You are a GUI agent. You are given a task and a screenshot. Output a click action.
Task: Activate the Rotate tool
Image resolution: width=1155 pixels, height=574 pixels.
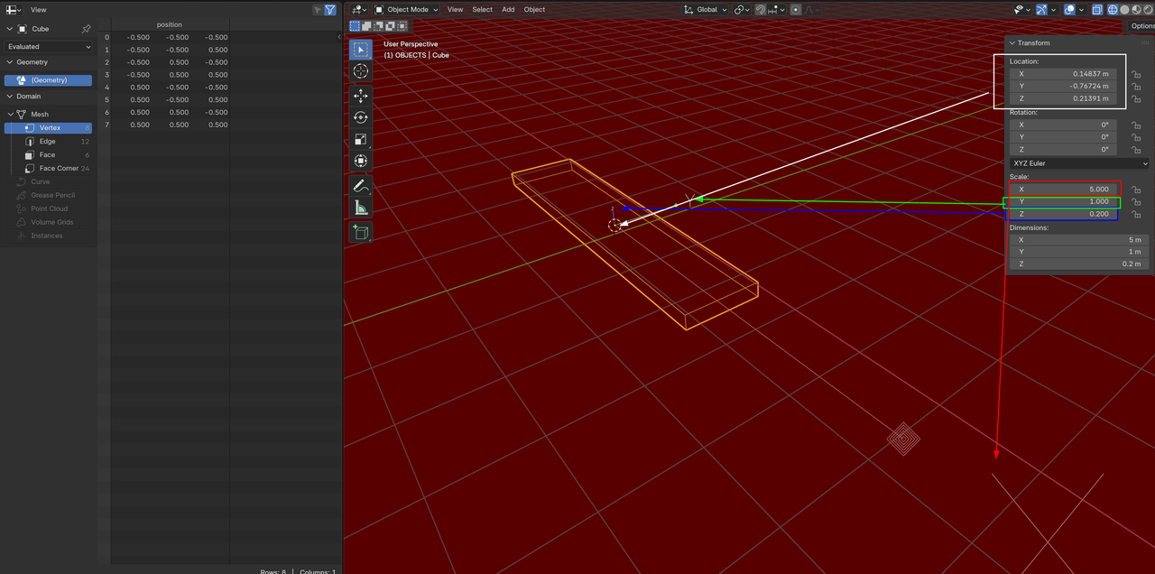point(361,117)
